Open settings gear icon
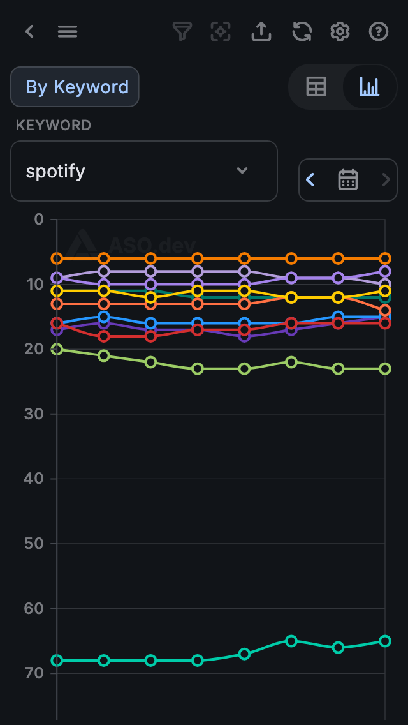The width and height of the screenshot is (408, 725). [340, 31]
